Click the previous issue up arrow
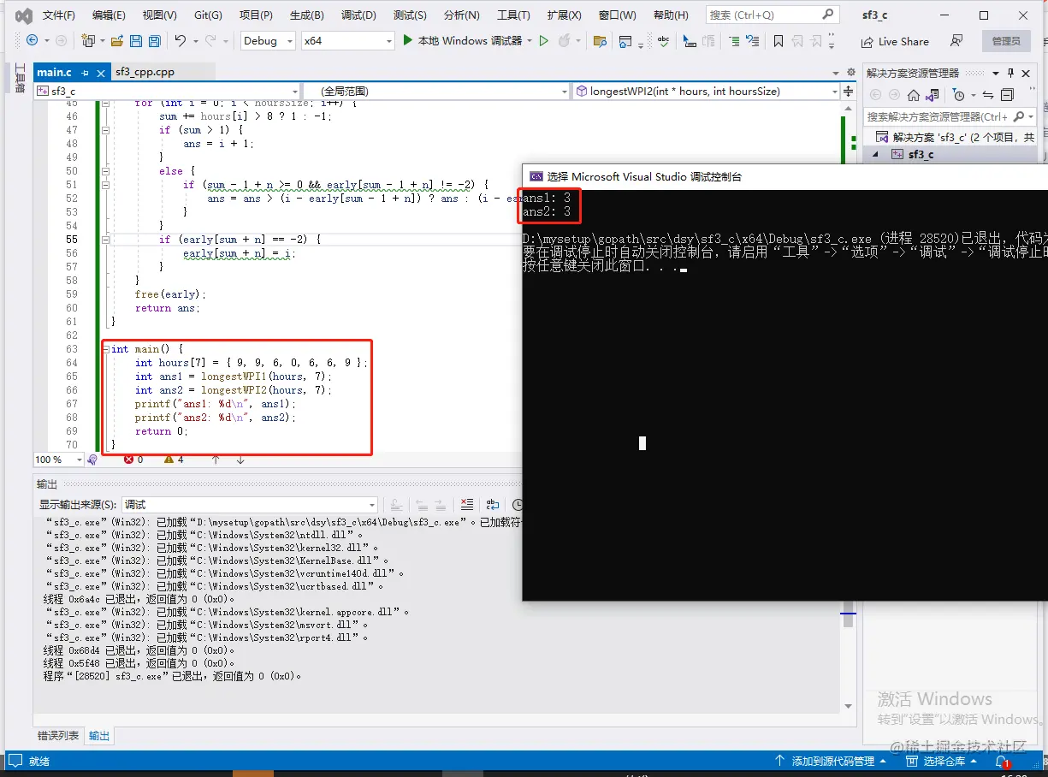The height and width of the screenshot is (777, 1048). tap(216, 460)
